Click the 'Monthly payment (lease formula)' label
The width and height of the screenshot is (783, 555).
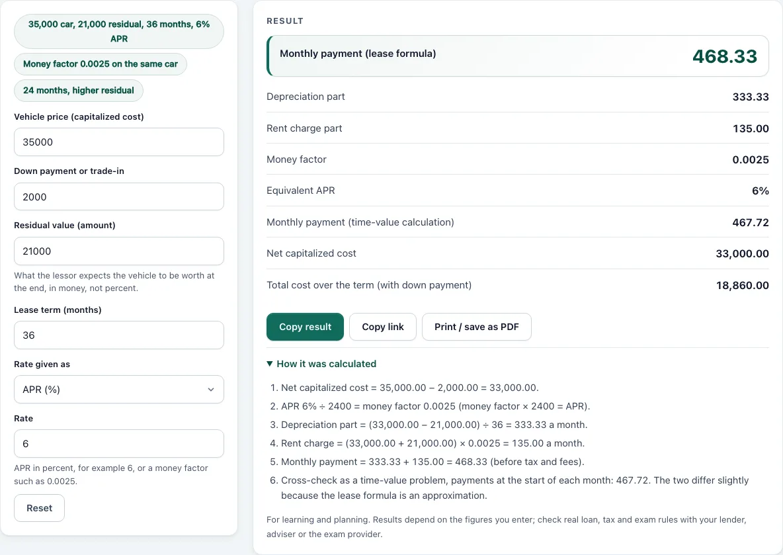tap(358, 54)
